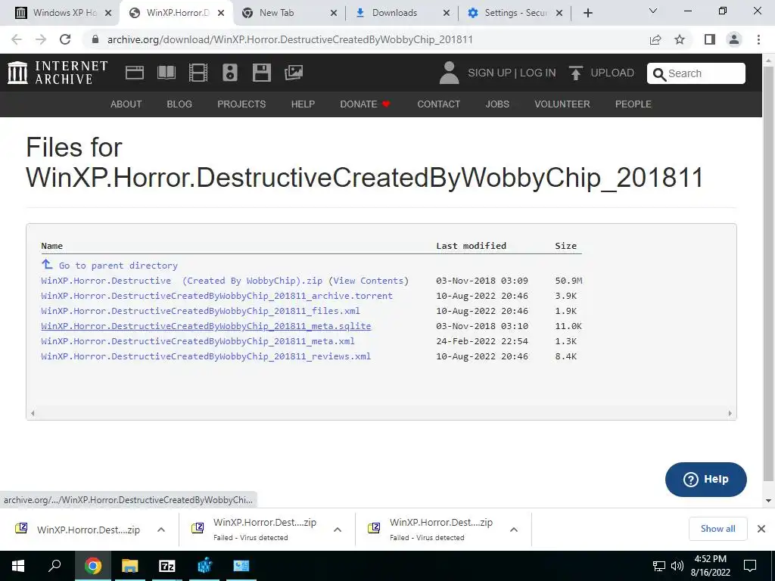Click the Go to parent directory arrow icon
The image size is (775, 581).
[47, 264]
